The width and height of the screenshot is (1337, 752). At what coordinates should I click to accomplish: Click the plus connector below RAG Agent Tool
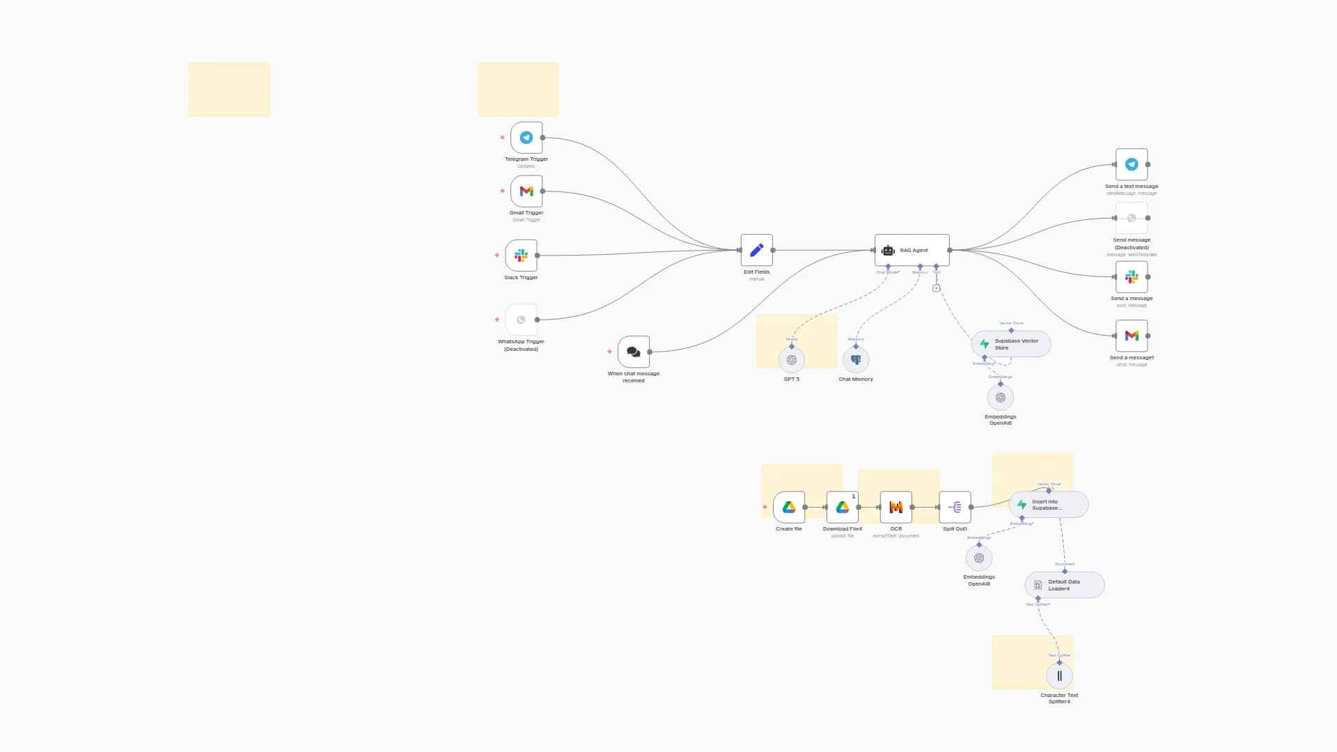pos(936,288)
